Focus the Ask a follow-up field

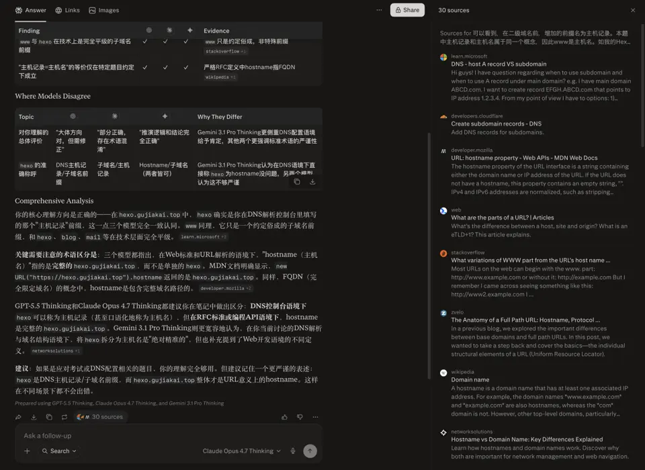pyautogui.click(x=168, y=436)
